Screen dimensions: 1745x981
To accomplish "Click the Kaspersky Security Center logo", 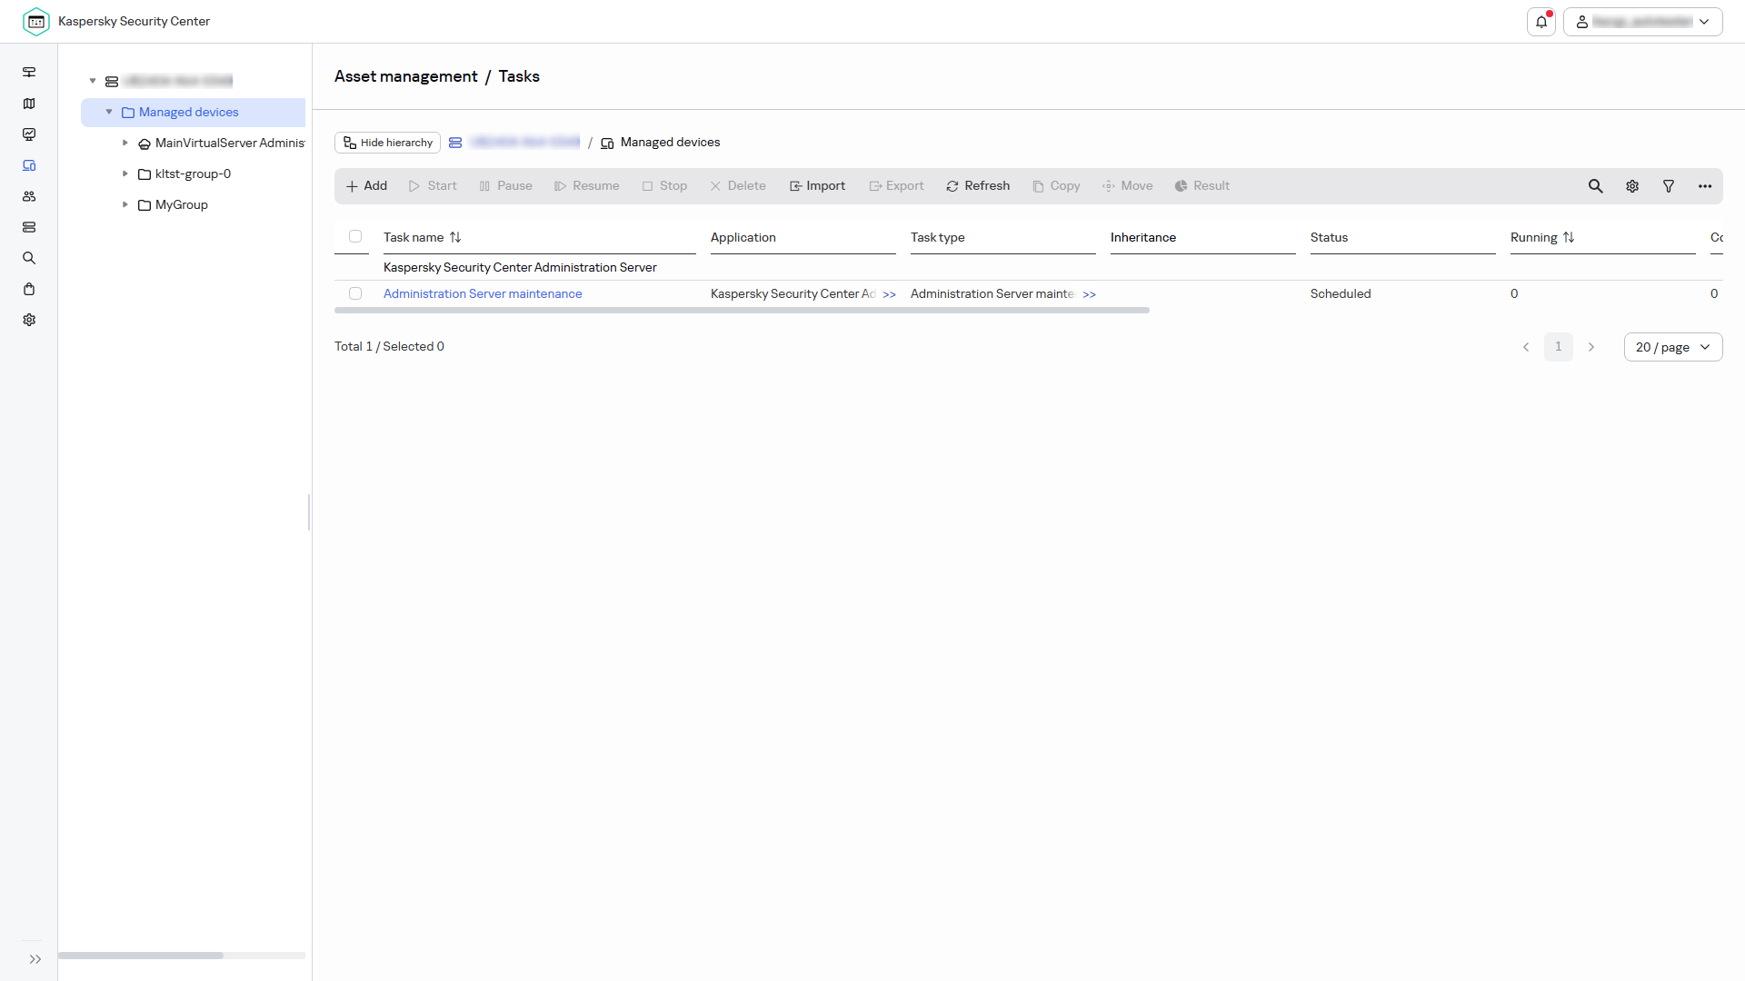I will pos(36,22).
